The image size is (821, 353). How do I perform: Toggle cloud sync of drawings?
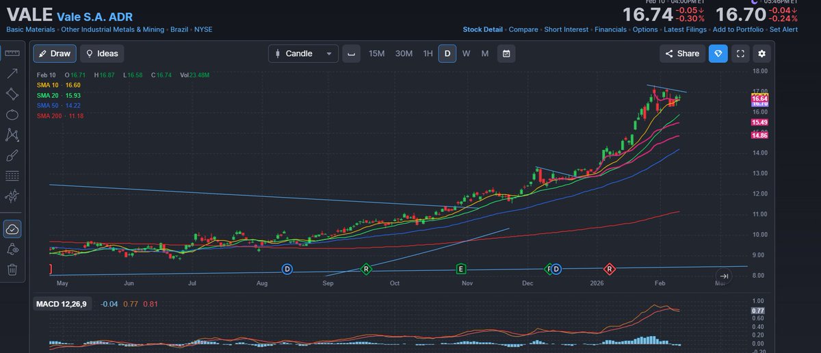12,229
